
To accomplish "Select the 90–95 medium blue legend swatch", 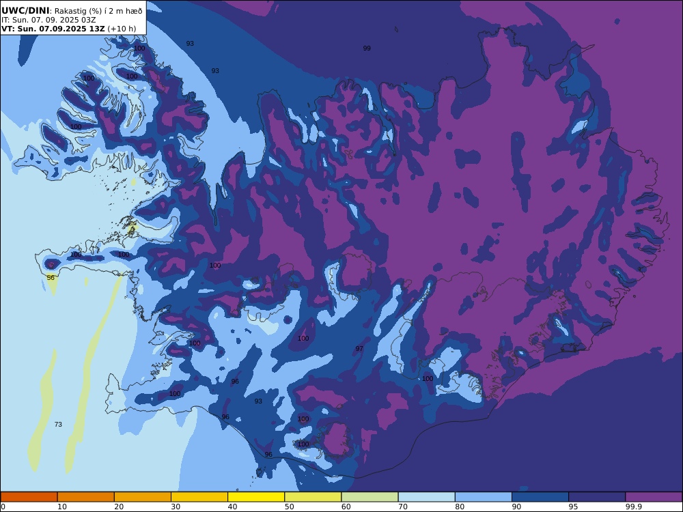I will (540, 497).
